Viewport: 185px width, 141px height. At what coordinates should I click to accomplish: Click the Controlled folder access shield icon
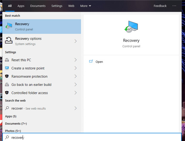click(x=7, y=93)
